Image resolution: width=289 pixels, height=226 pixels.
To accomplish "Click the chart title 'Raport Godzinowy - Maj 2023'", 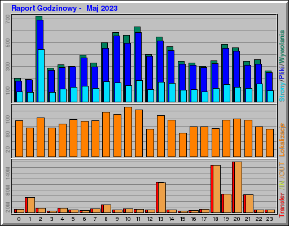I will [64, 8].
